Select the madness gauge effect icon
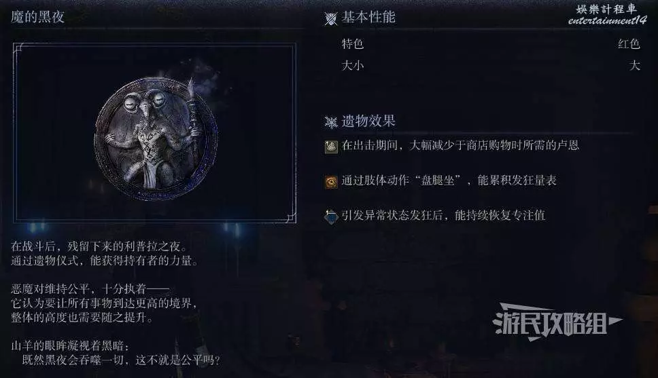This screenshot has width=658, height=378. coord(331,181)
